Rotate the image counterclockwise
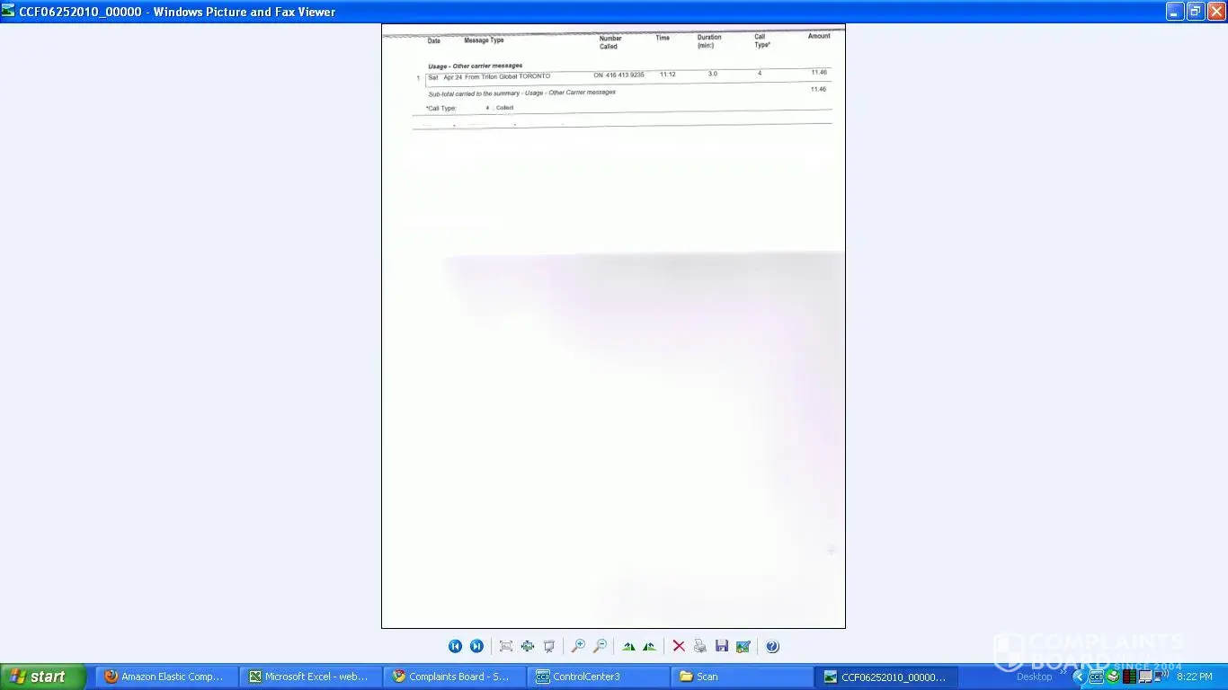Screen dimensions: 1228x690 coord(649,646)
